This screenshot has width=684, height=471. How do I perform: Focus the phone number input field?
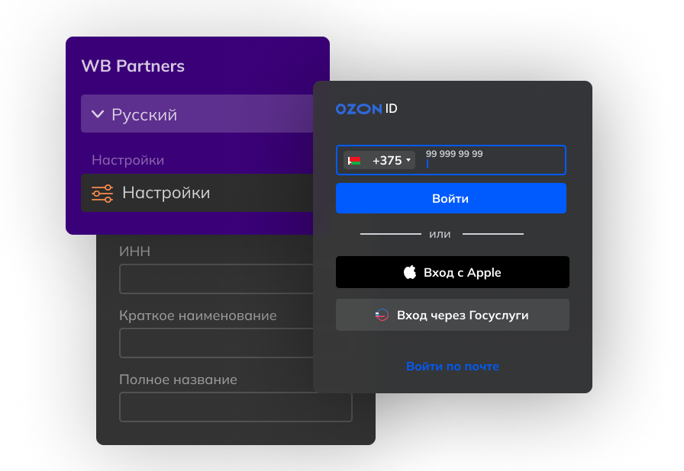click(x=492, y=161)
